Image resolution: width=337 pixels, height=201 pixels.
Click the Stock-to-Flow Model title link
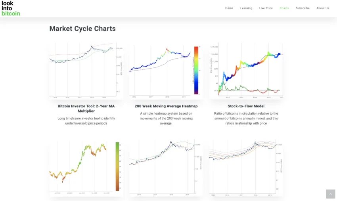tap(246, 106)
